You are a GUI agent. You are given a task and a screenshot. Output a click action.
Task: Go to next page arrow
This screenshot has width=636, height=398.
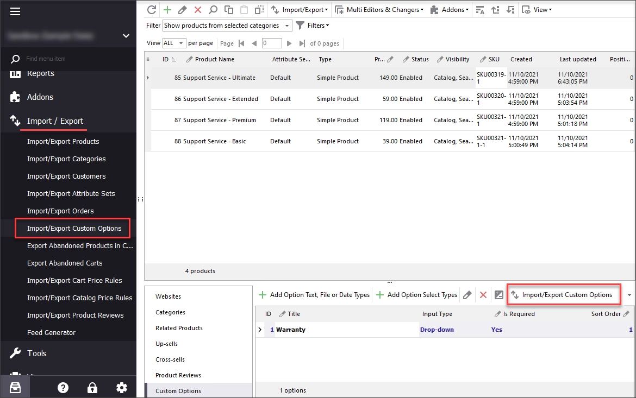point(289,43)
